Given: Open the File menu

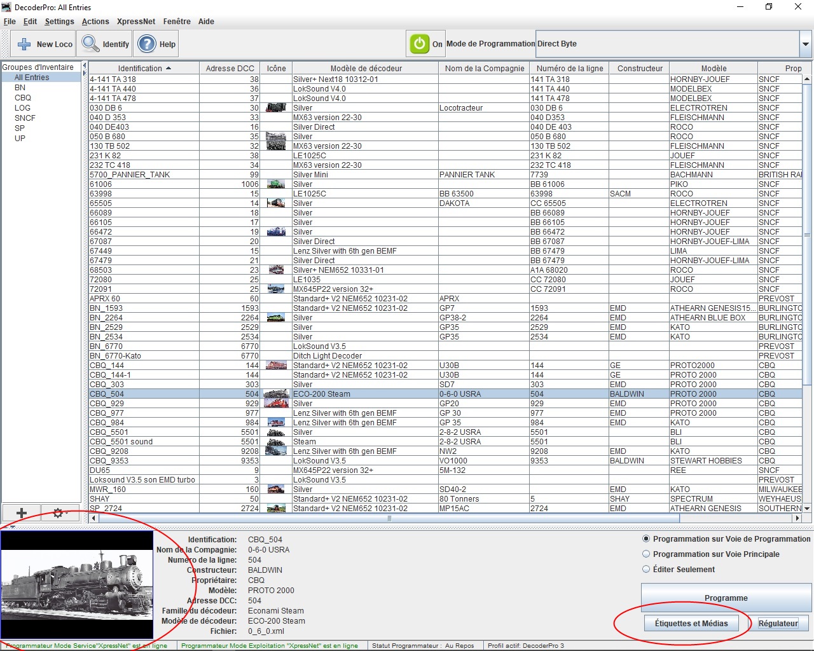Looking at the screenshot, I should [10, 22].
